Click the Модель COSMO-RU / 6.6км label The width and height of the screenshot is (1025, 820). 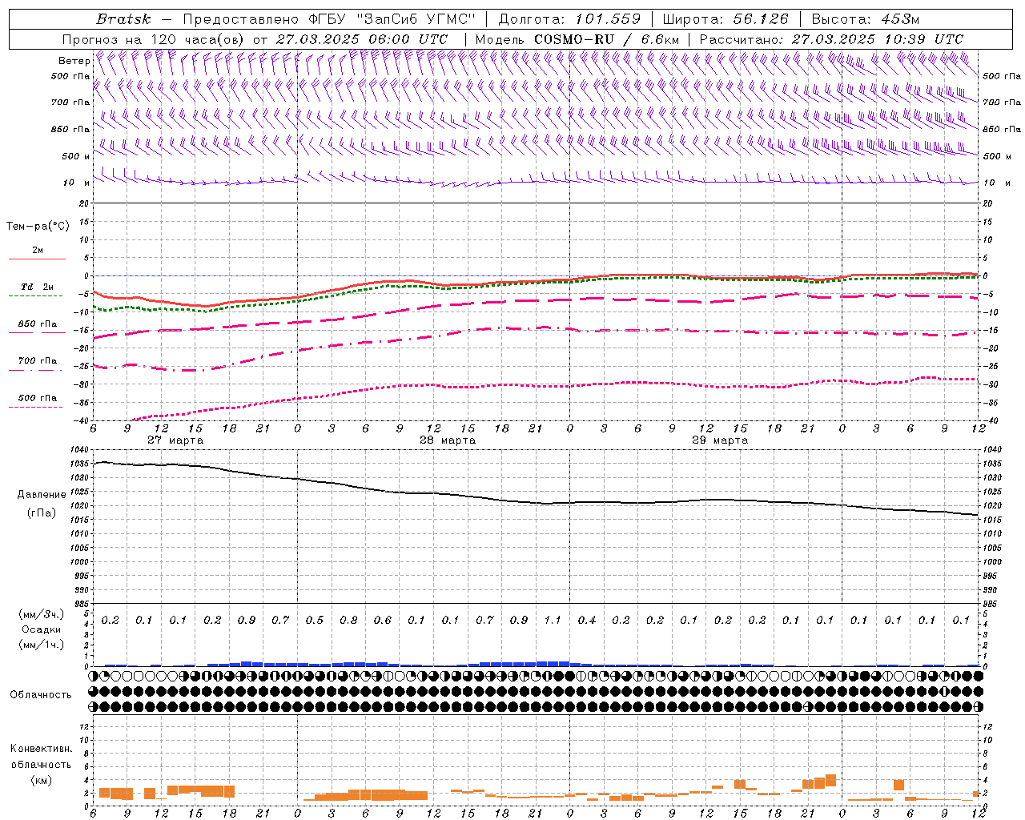tap(577, 39)
